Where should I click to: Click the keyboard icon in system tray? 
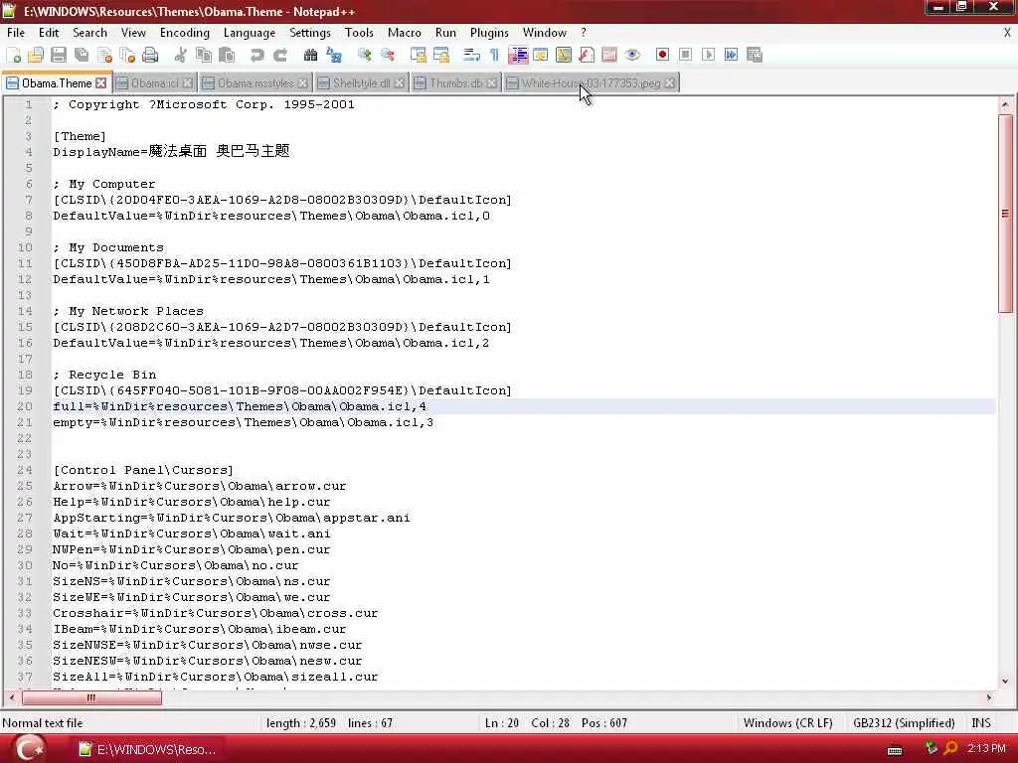pyautogui.click(x=895, y=750)
